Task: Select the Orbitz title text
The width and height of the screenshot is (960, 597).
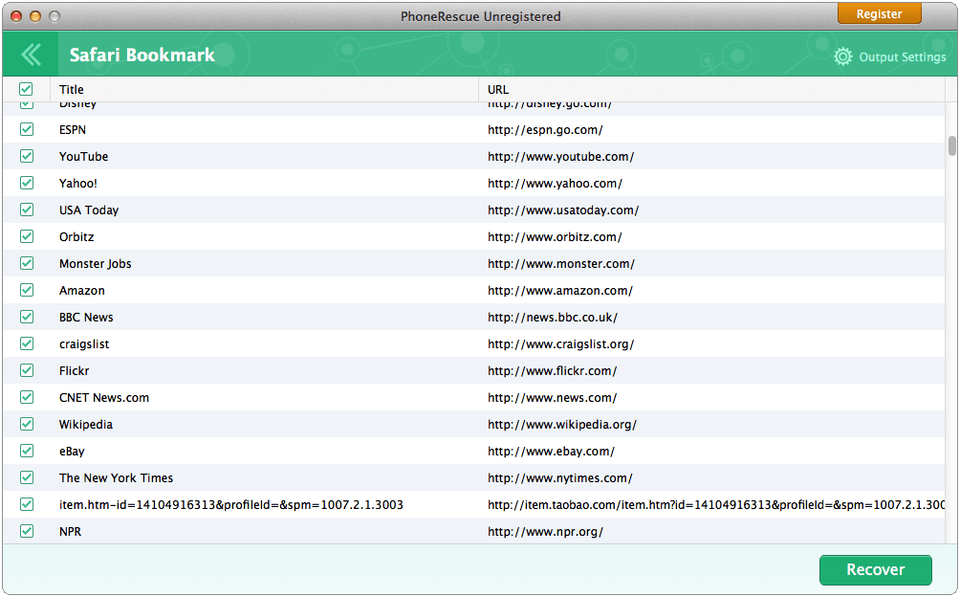Action: [x=76, y=237]
